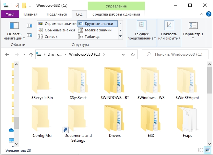Open Параметры folder options
The height and width of the screenshot is (155, 213).
(193, 30)
